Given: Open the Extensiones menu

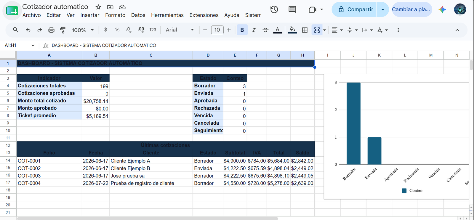Looking at the screenshot, I should [204, 15].
